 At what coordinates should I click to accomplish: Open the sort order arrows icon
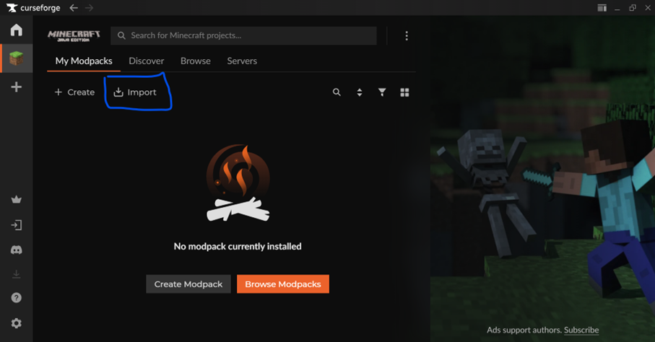(359, 92)
